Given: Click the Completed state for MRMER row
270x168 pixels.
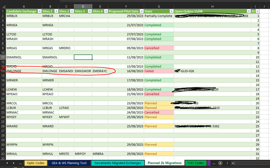Looking at the screenshot, I should pos(159,80).
